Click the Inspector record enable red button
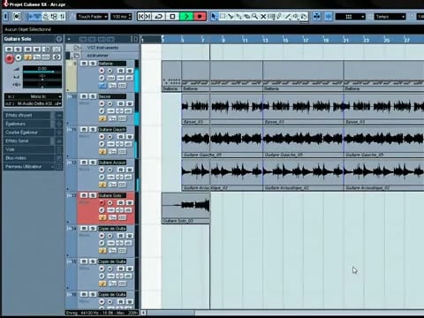This screenshot has height=318, width=424. pos(10,58)
